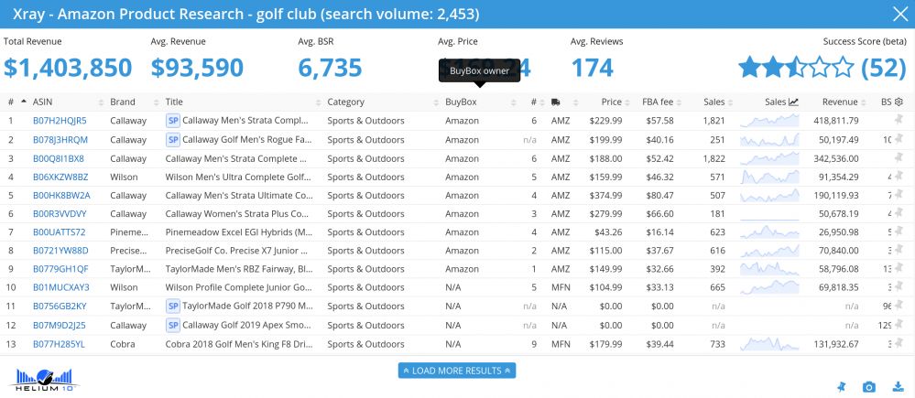Open ASIN link B0779GH1QF
915x398 pixels.
tap(60, 269)
